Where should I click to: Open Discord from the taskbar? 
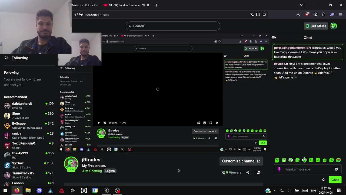point(39,190)
